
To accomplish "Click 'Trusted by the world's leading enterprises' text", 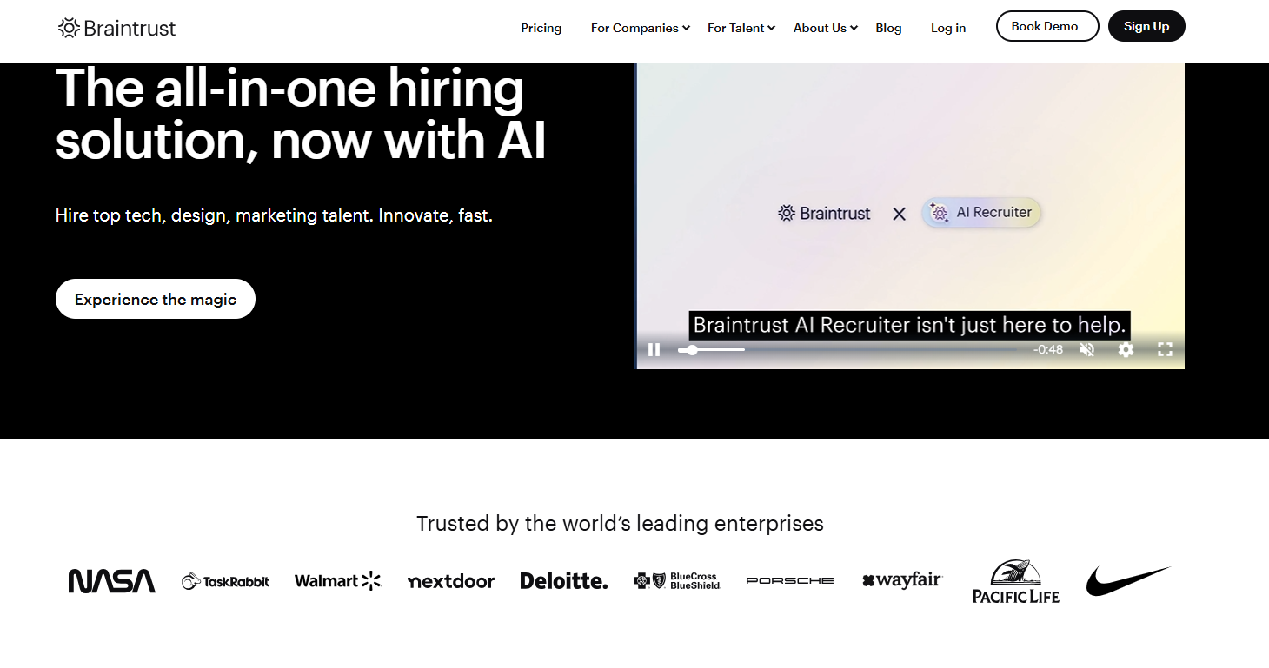I will coord(620,524).
